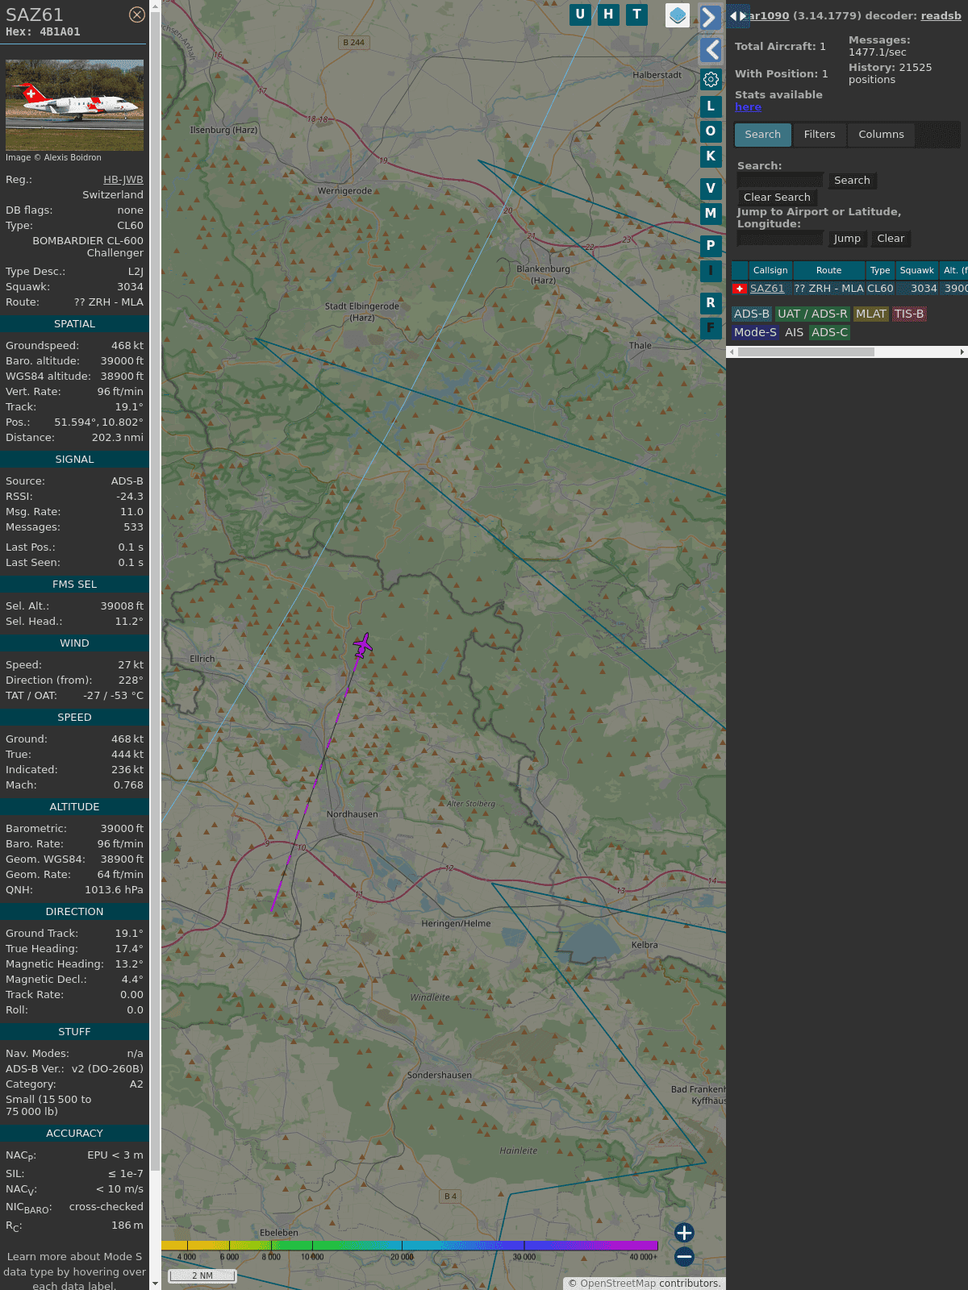Switch to the Columns tab
968x1290 pixels.
pyautogui.click(x=881, y=135)
